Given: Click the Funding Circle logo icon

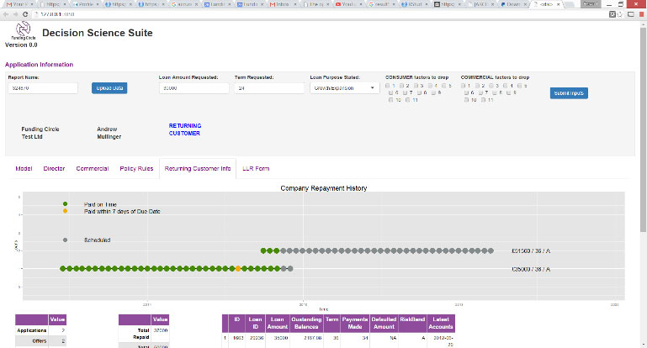Looking at the screenshot, I should click(23, 30).
